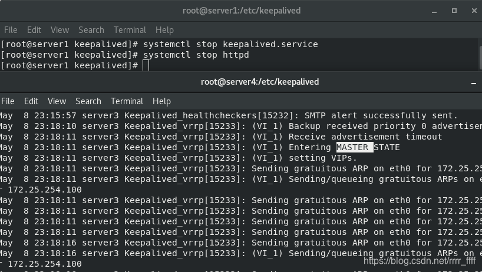Open View menu in server4 terminal
The image size is (482, 272).
point(57,101)
